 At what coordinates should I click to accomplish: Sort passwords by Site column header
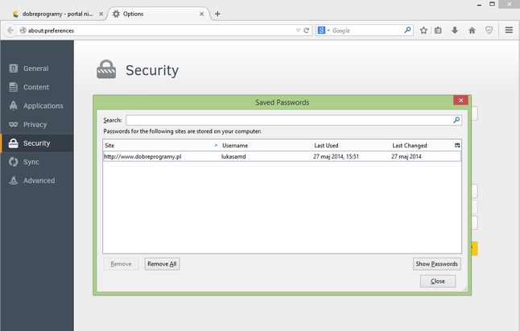[x=161, y=146]
